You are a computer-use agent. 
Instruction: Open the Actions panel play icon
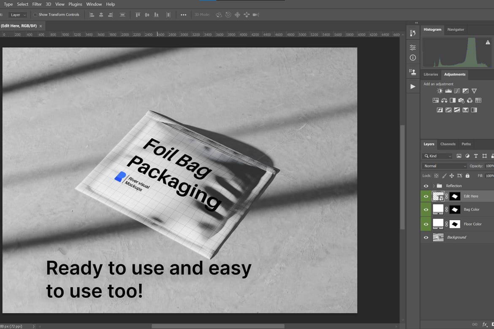413,86
